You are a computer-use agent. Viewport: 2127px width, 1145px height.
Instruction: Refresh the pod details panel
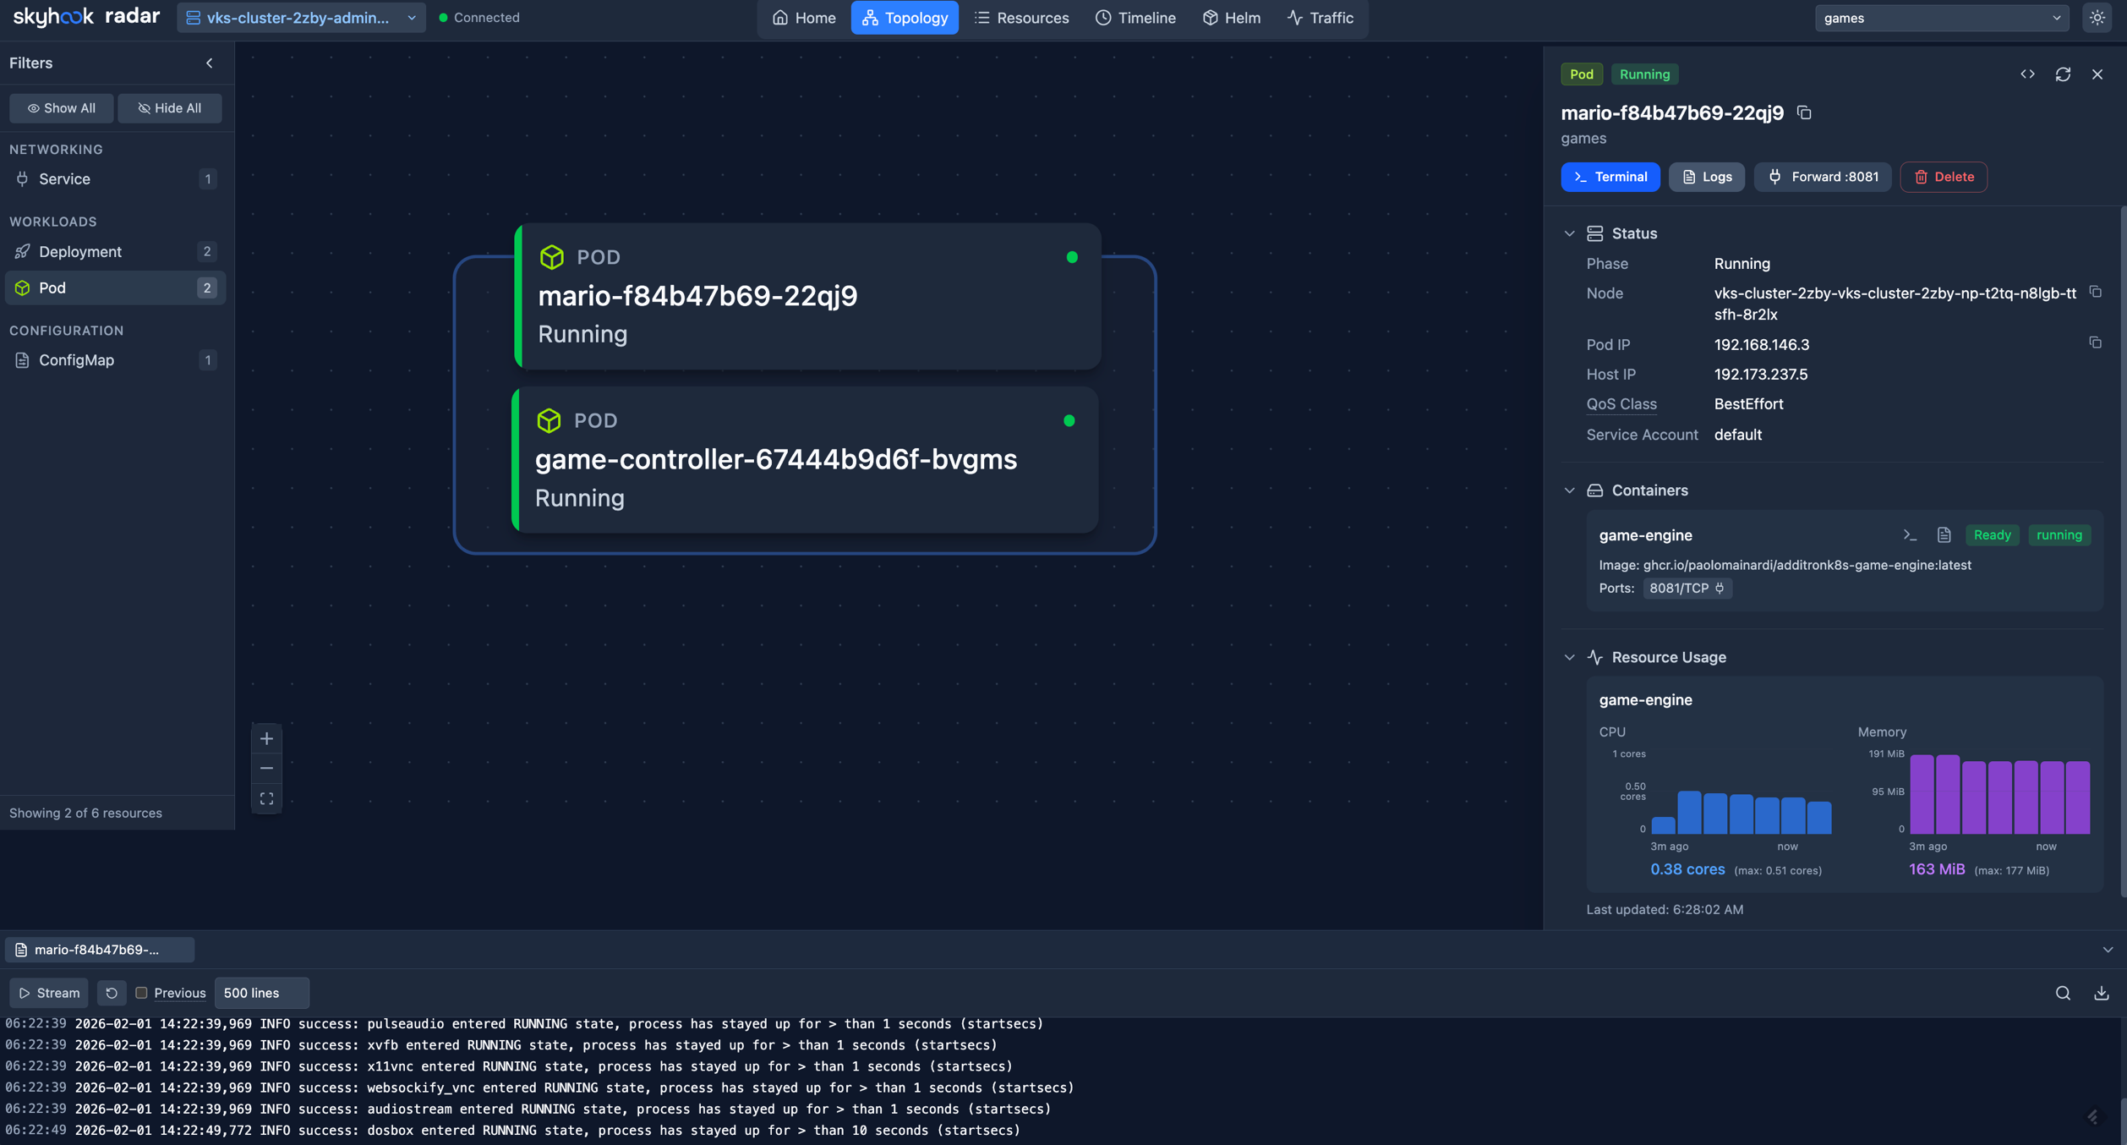(x=2063, y=74)
